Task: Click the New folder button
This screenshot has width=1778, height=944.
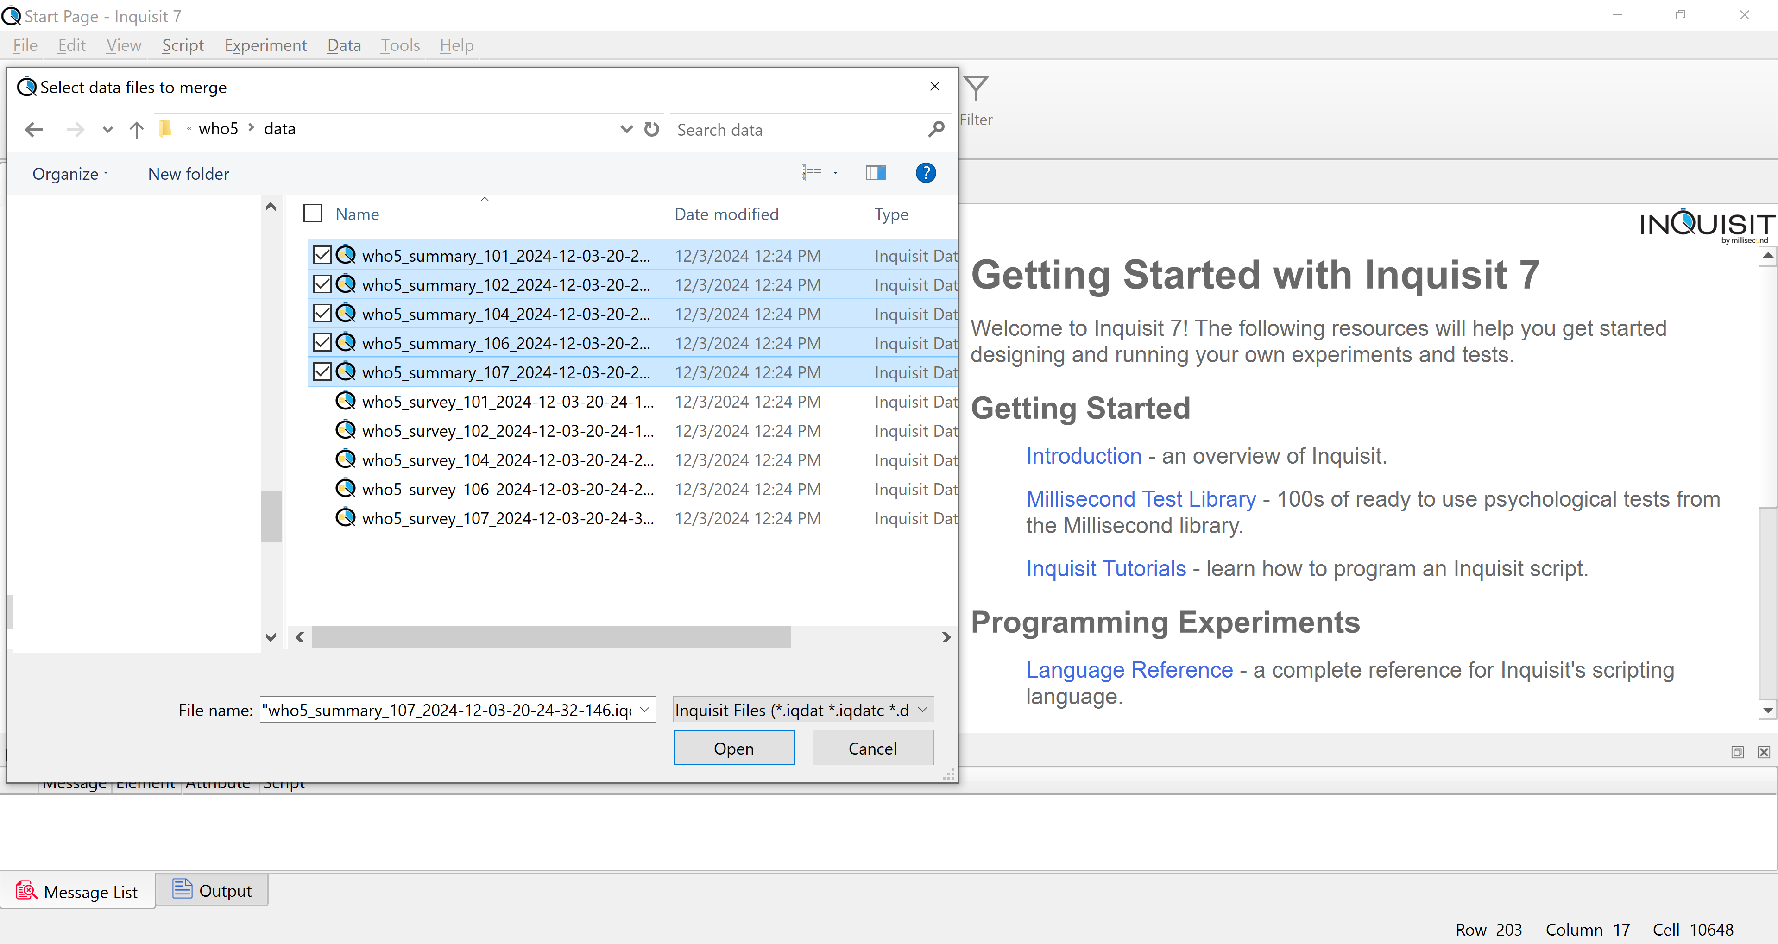Action: 189,174
